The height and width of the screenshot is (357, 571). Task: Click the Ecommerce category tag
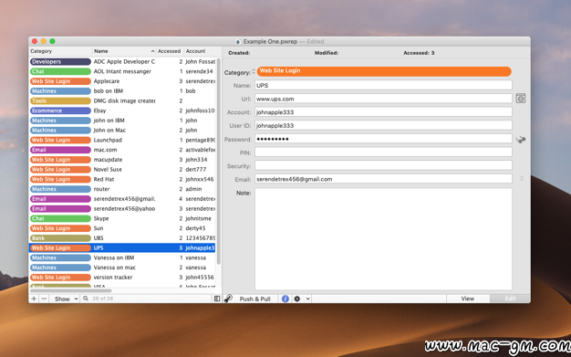point(60,110)
